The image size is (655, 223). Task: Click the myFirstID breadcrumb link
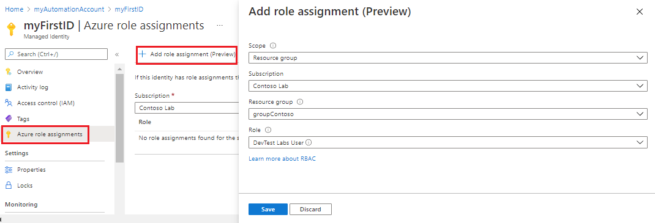point(129,9)
